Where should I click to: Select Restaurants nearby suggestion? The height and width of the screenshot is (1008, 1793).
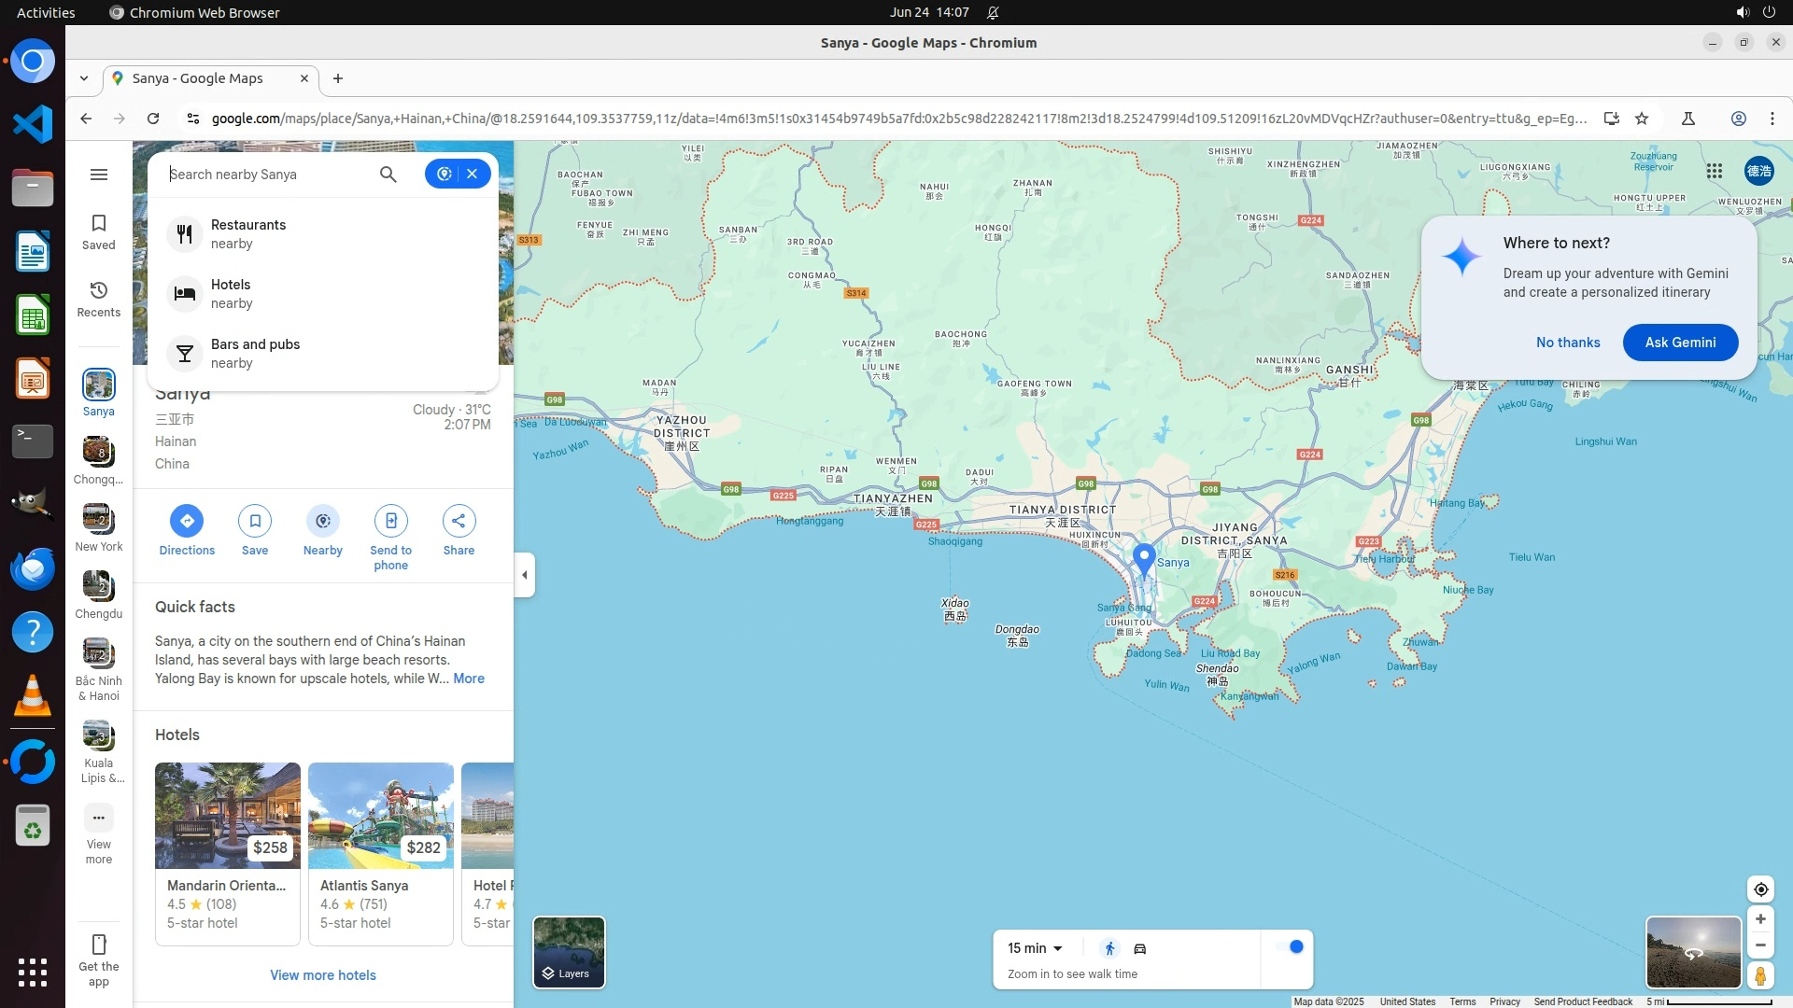point(248,234)
